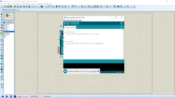
Task: Flip vertically using Y-mirror icon
Action: pos(2,87)
